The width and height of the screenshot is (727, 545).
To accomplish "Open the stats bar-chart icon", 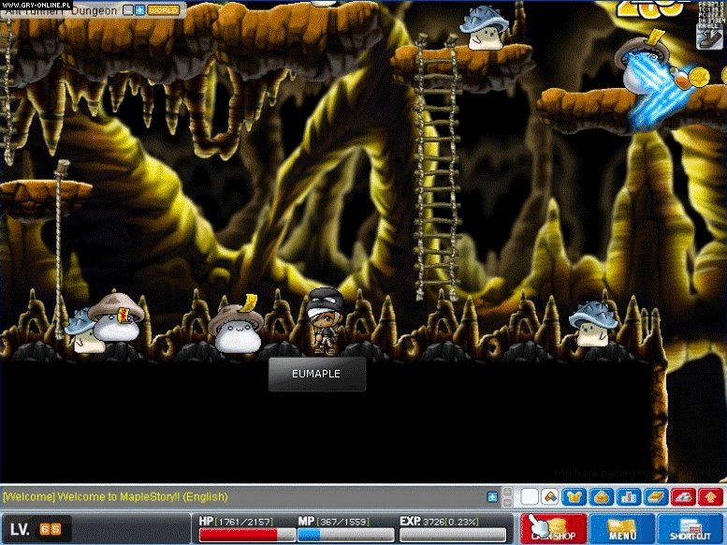I will click(x=628, y=496).
